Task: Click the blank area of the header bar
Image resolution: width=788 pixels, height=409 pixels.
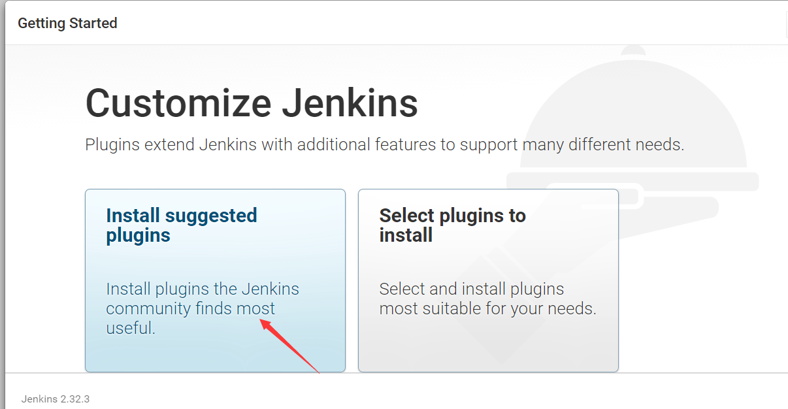Action: click(x=425, y=24)
